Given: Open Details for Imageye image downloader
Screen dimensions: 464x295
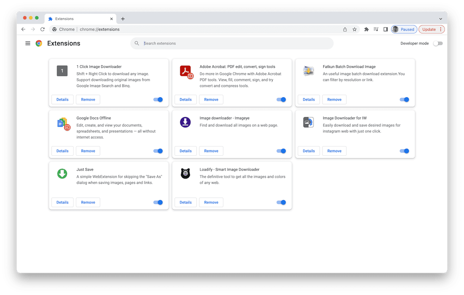Looking at the screenshot, I should pyautogui.click(x=186, y=151).
